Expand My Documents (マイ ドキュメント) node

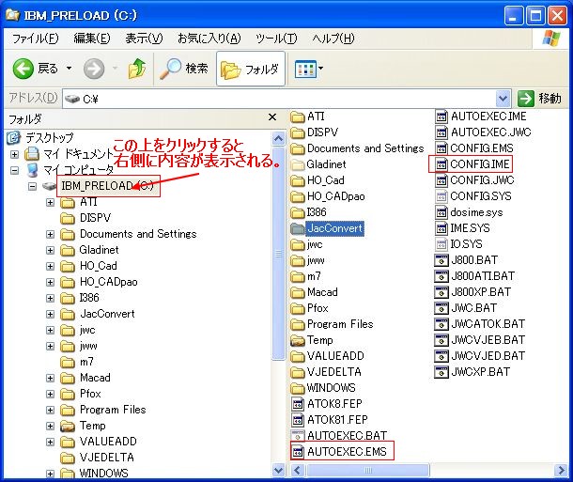(14, 154)
